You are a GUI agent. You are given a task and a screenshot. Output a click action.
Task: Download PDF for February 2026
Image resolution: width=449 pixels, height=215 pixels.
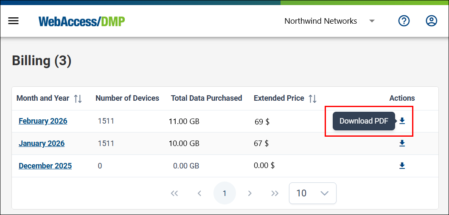402,121
